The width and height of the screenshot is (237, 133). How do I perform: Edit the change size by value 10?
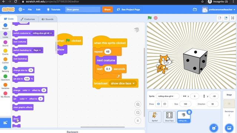[x=31, y=70]
